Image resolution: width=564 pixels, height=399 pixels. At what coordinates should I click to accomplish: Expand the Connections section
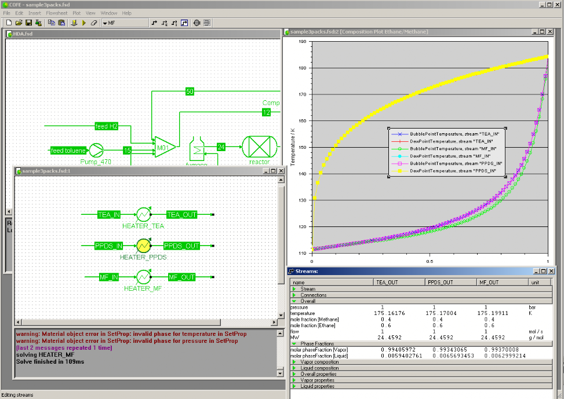[x=294, y=295]
